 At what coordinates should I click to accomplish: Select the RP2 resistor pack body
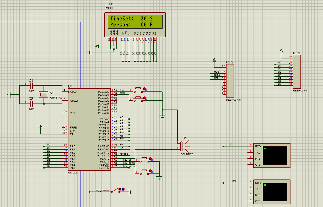point(230,81)
